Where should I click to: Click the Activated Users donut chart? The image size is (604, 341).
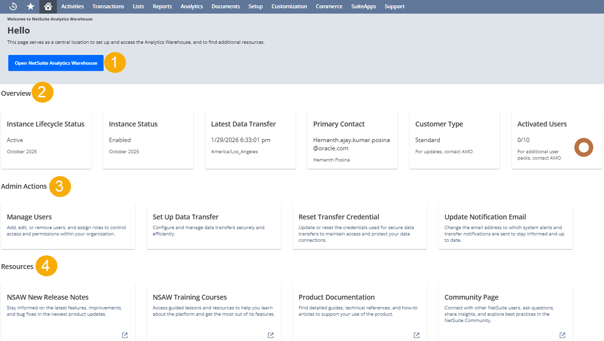(584, 147)
